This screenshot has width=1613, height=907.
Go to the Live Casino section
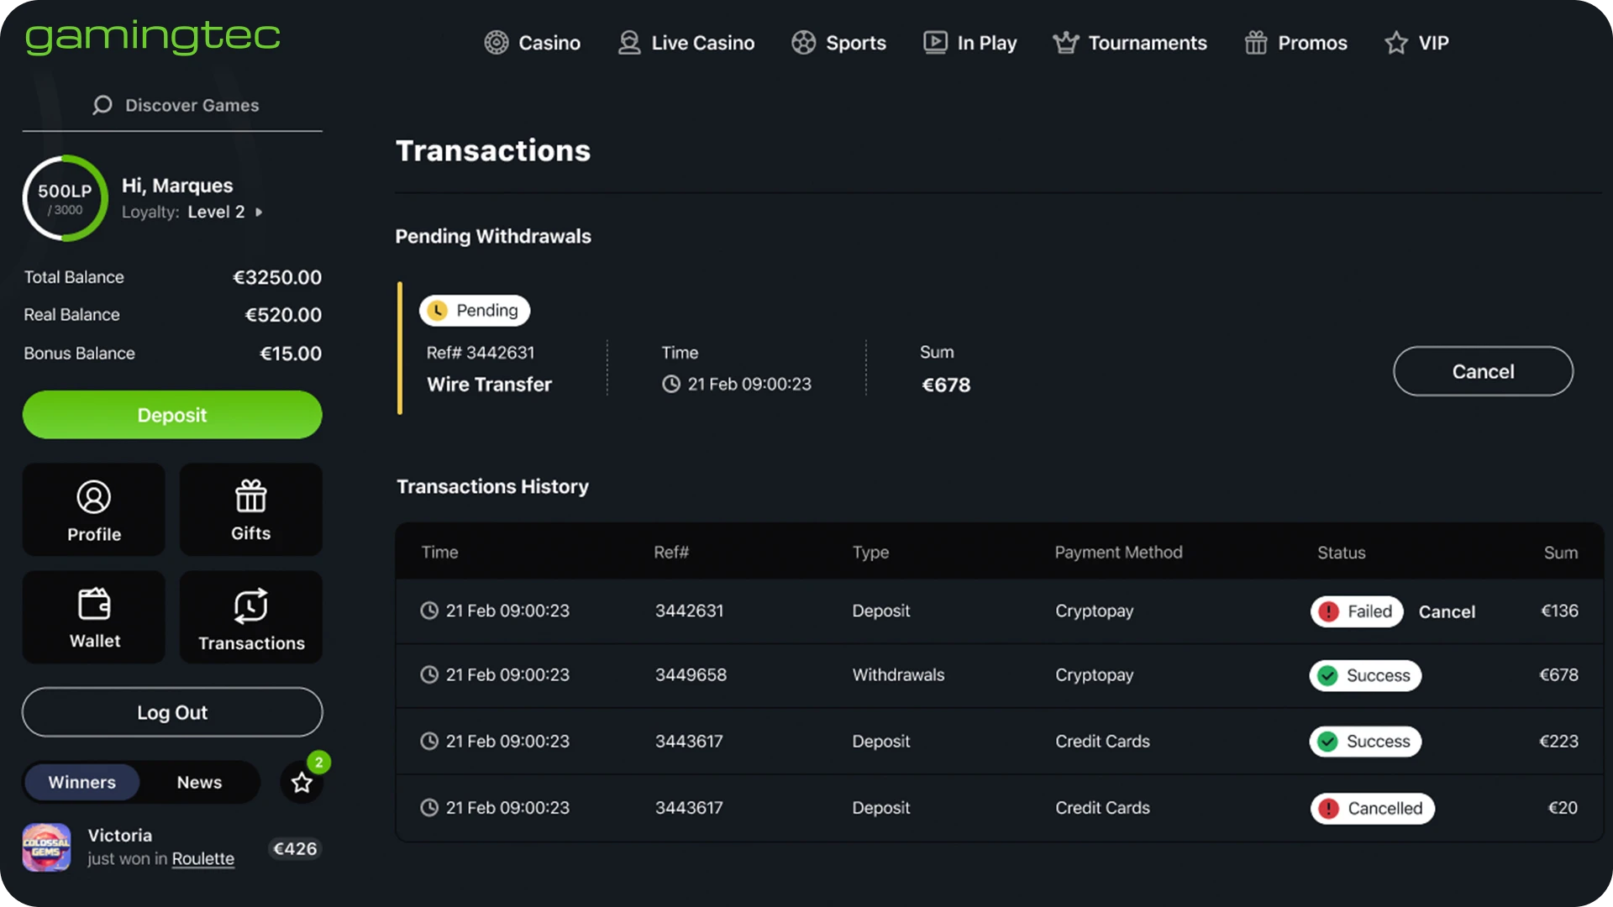pos(686,43)
